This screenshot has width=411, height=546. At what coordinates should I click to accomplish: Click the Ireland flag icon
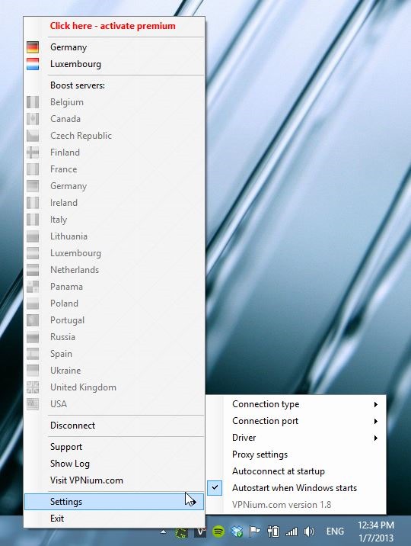click(33, 203)
